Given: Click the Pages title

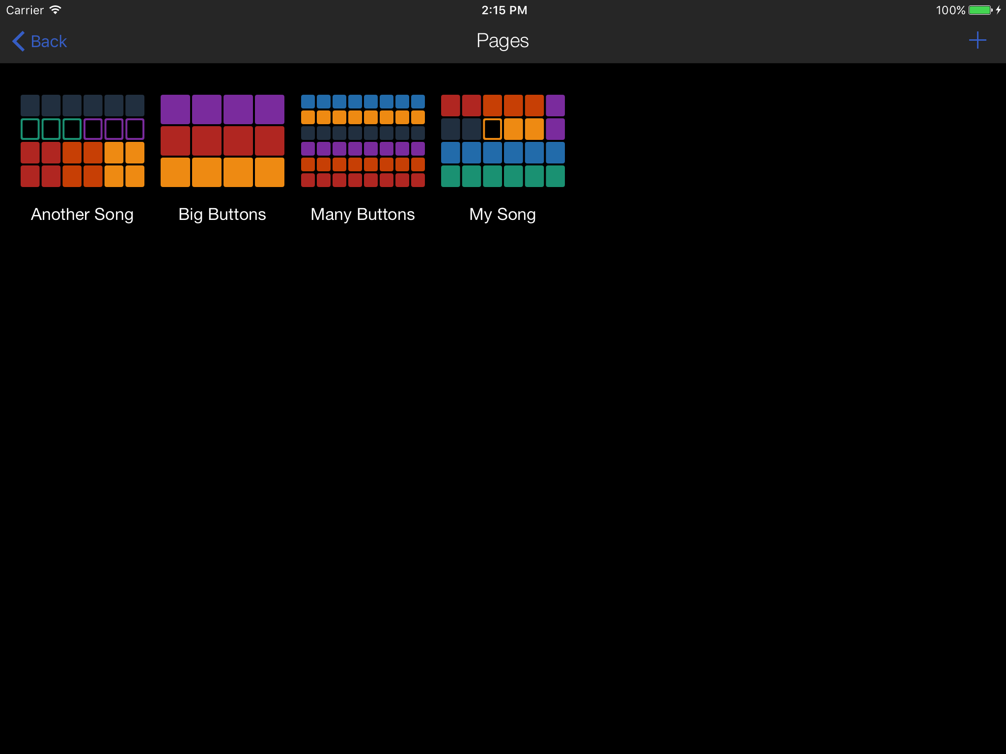Looking at the screenshot, I should pos(502,41).
